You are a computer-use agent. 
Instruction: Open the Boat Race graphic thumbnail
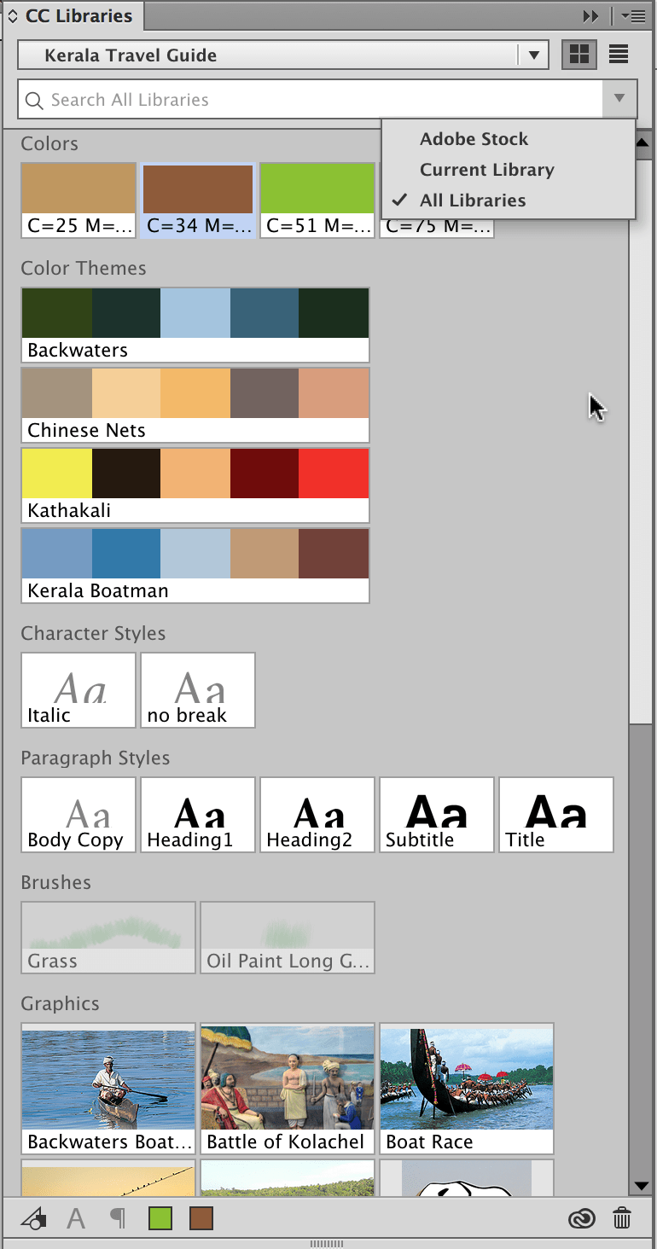(466, 1079)
